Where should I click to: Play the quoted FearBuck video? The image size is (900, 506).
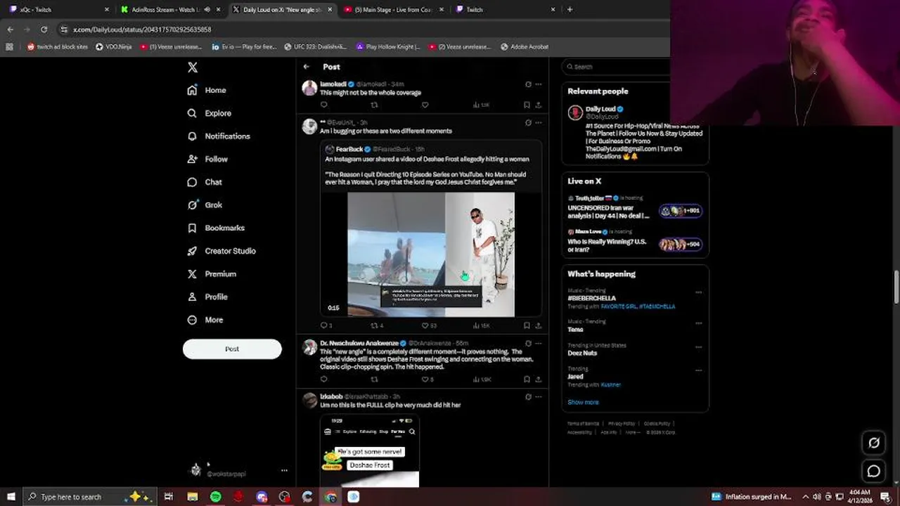pos(431,254)
